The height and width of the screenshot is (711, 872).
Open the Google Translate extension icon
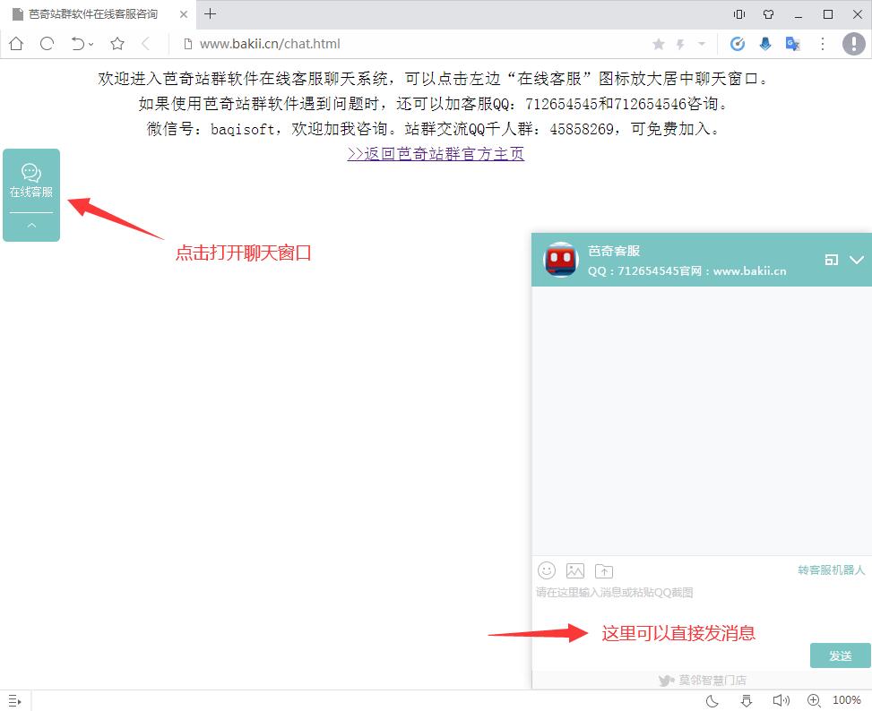point(792,44)
